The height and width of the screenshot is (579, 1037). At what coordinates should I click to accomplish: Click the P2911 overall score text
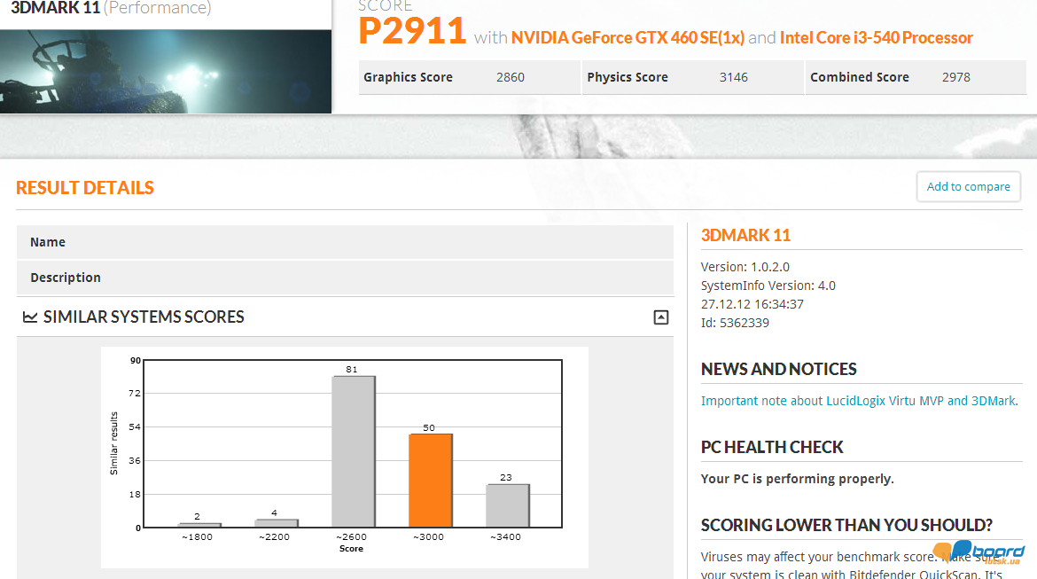(412, 32)
